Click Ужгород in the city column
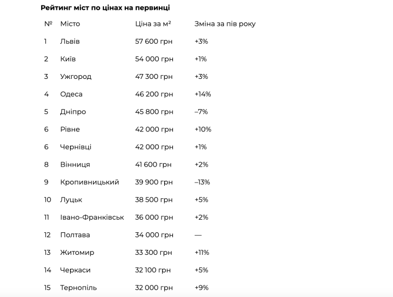This screenshot has width=393, height=297. pos(76,77)
